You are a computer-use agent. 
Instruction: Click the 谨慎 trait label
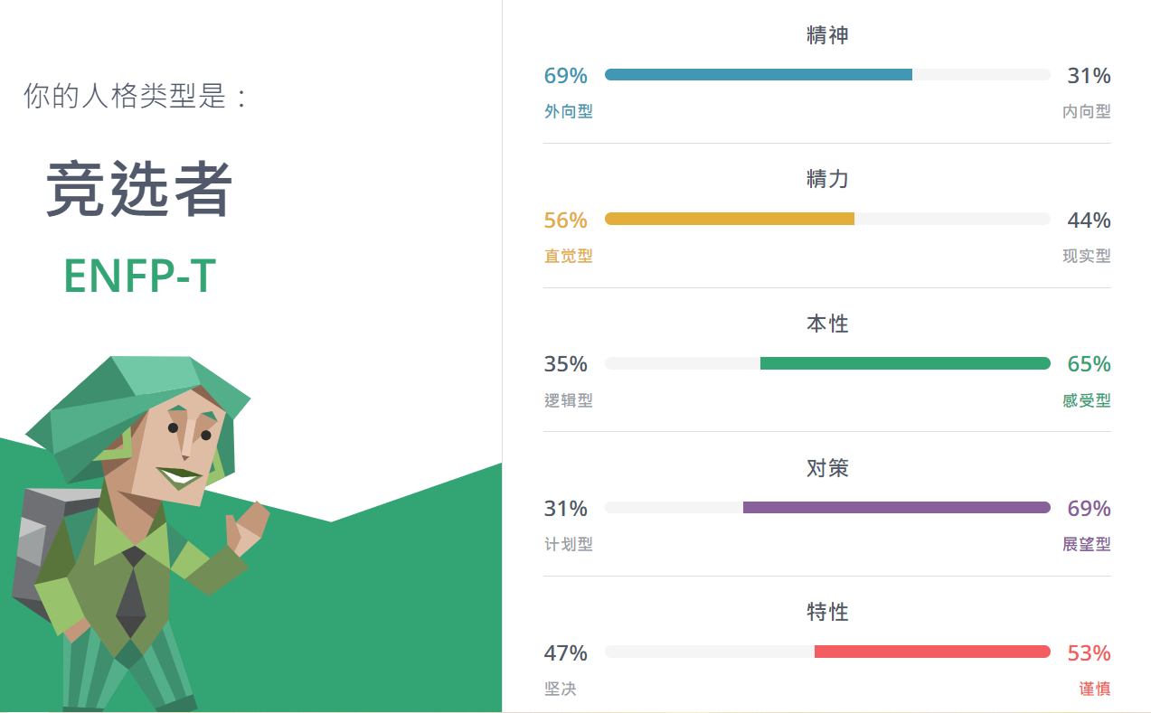click(x=1094, y=689)
